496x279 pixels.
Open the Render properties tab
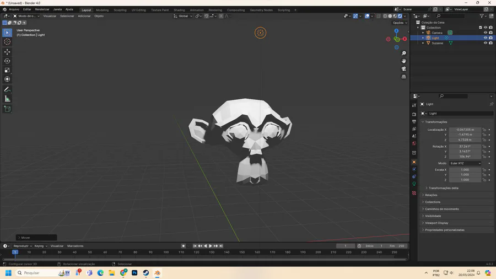[x=414, y=114]
